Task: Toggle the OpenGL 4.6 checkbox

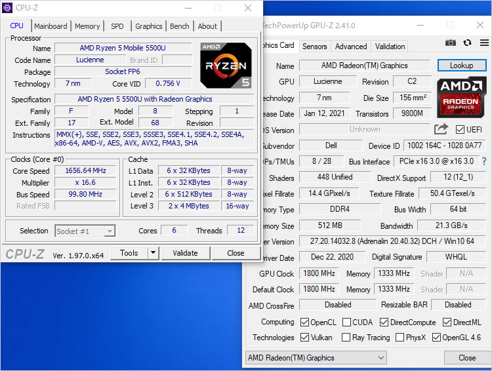Action: (x=436, y=337)
